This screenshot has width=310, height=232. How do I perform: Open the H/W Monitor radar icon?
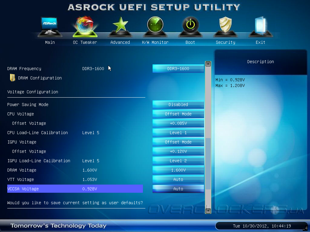[155, 27]
